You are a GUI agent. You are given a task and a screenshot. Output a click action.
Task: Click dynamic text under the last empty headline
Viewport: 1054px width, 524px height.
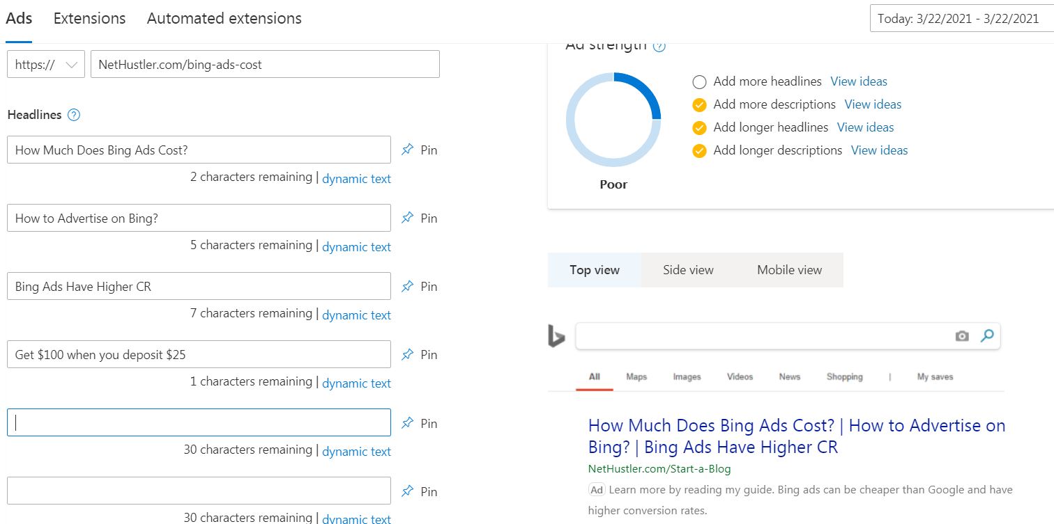(356, 518)
